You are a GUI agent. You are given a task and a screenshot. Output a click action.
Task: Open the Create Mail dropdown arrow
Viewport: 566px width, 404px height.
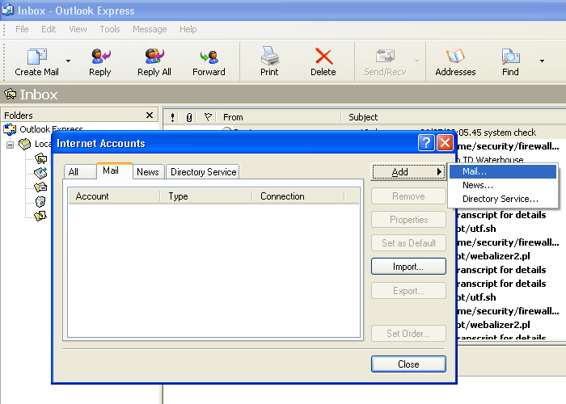[x=68, y=61]
